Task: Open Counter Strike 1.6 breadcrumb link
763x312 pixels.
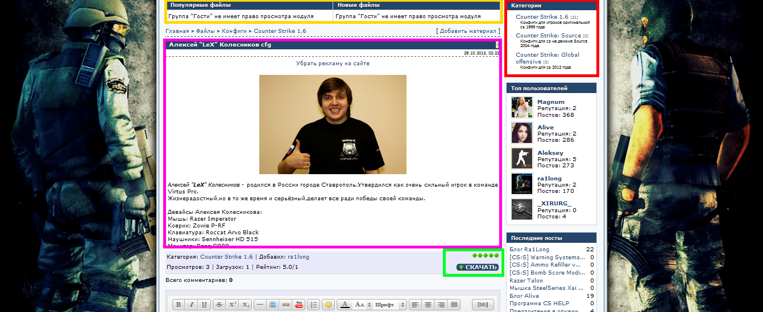Action: pyautogui.click(x=280, y=31)
